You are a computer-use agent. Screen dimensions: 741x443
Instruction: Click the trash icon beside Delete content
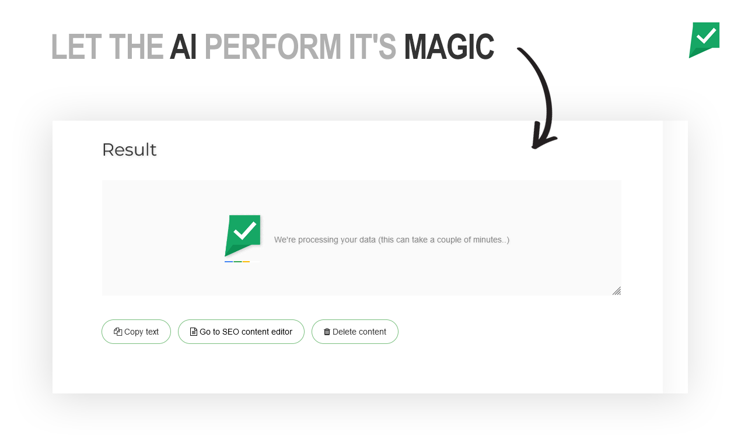(x=327, y=332)
